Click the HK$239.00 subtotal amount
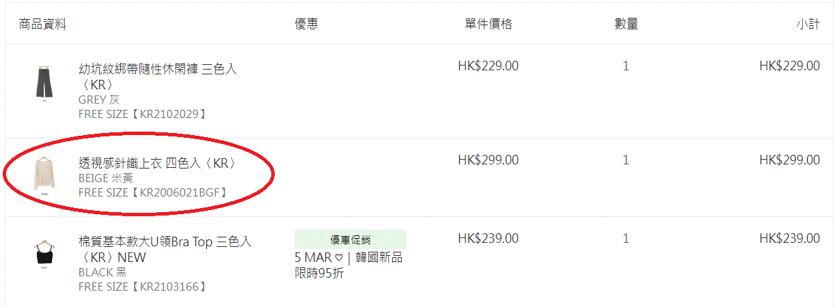Screen dimensions: 835x307 click(790, 239)
